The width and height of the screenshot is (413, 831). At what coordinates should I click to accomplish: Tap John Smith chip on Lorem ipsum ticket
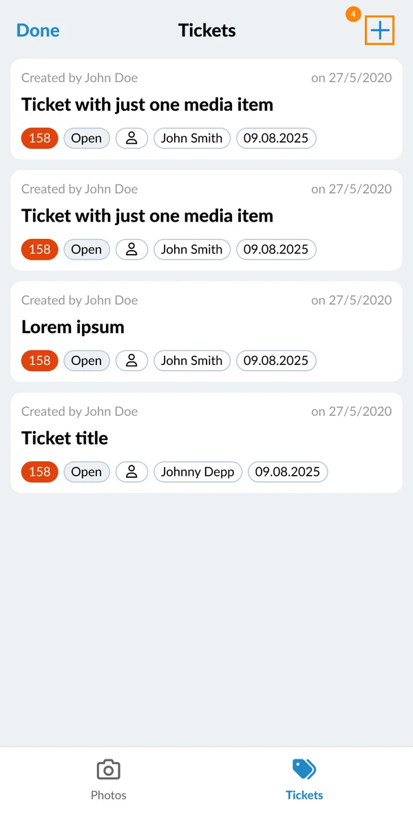pyautogui.click(x=192, y=361)
